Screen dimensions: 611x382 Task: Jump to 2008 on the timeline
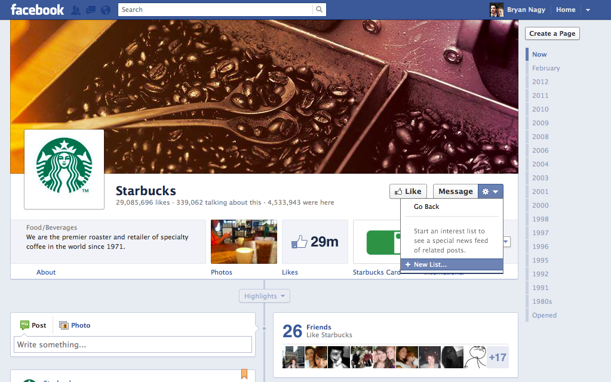540,137
